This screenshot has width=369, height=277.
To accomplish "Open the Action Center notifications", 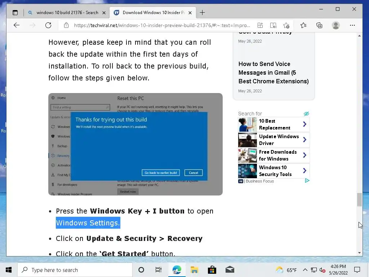I will tap(357, 270).
